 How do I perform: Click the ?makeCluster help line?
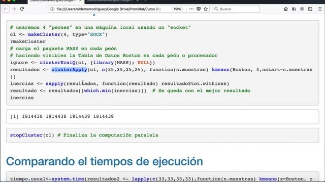click(28, 41)
